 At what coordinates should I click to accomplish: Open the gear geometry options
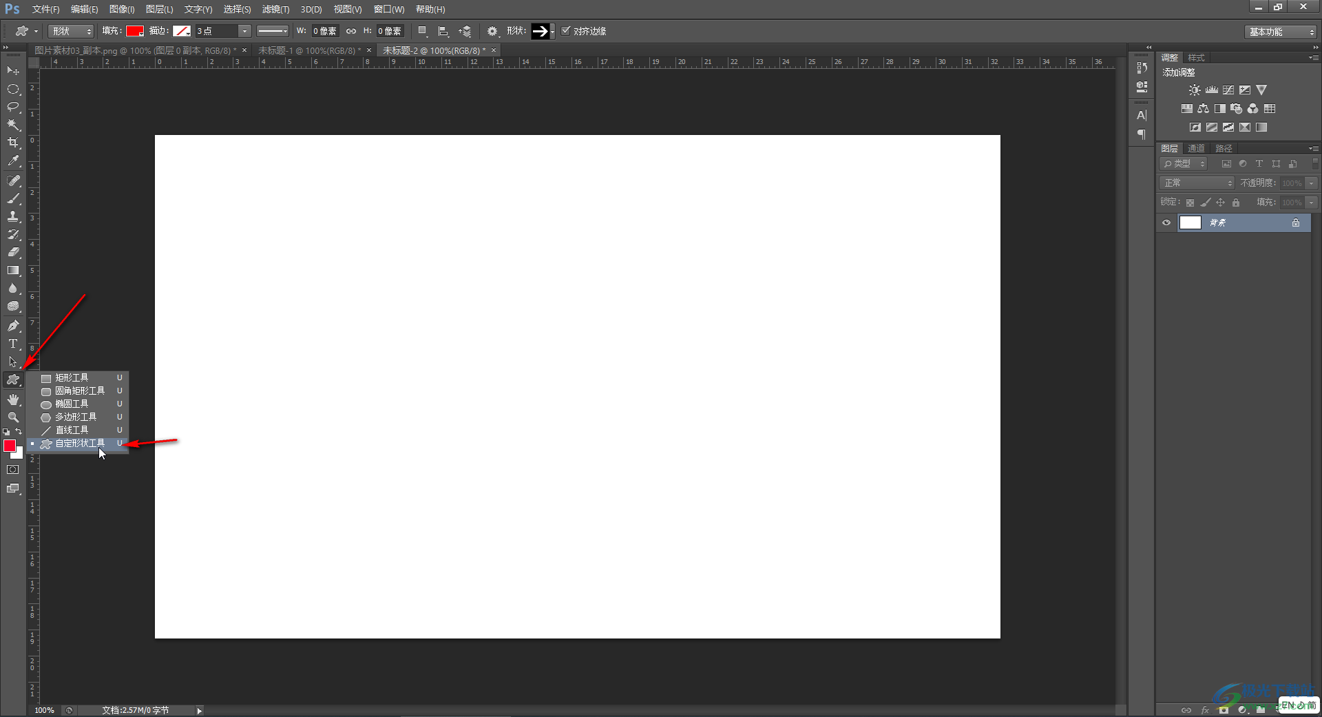click(492, 31)
